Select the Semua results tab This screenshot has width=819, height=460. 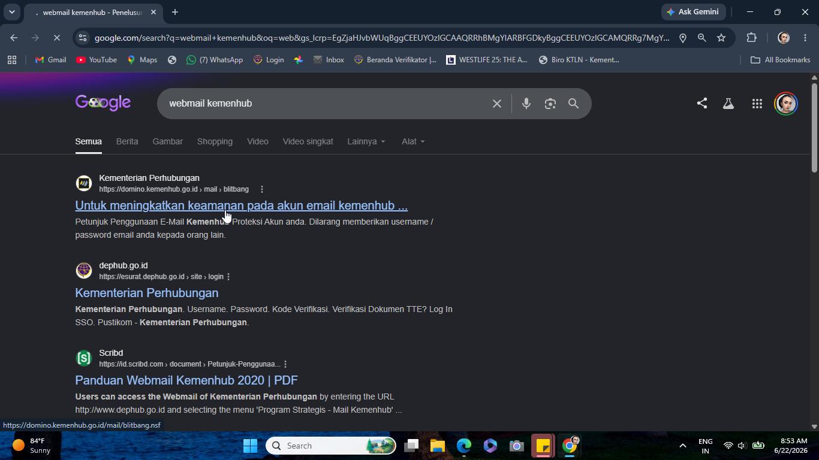(88, 141)
